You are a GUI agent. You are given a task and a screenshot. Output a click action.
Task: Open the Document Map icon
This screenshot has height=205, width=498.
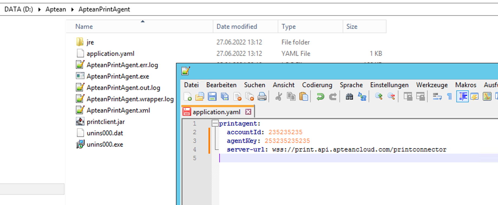coord(487,97)
